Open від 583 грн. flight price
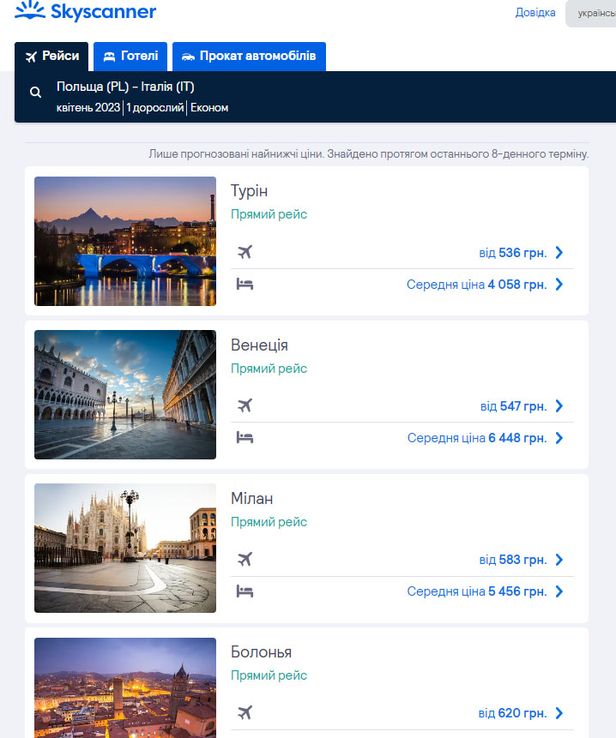Viewport: 616px width, 738px height. pyautogui.click(x=513, y=560)
